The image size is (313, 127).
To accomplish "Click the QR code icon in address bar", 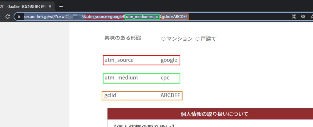I will [294, 16].
